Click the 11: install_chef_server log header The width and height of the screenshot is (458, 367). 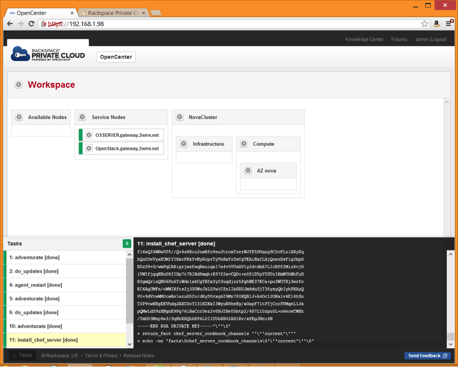pyautogui.click(x=176, y=244)
